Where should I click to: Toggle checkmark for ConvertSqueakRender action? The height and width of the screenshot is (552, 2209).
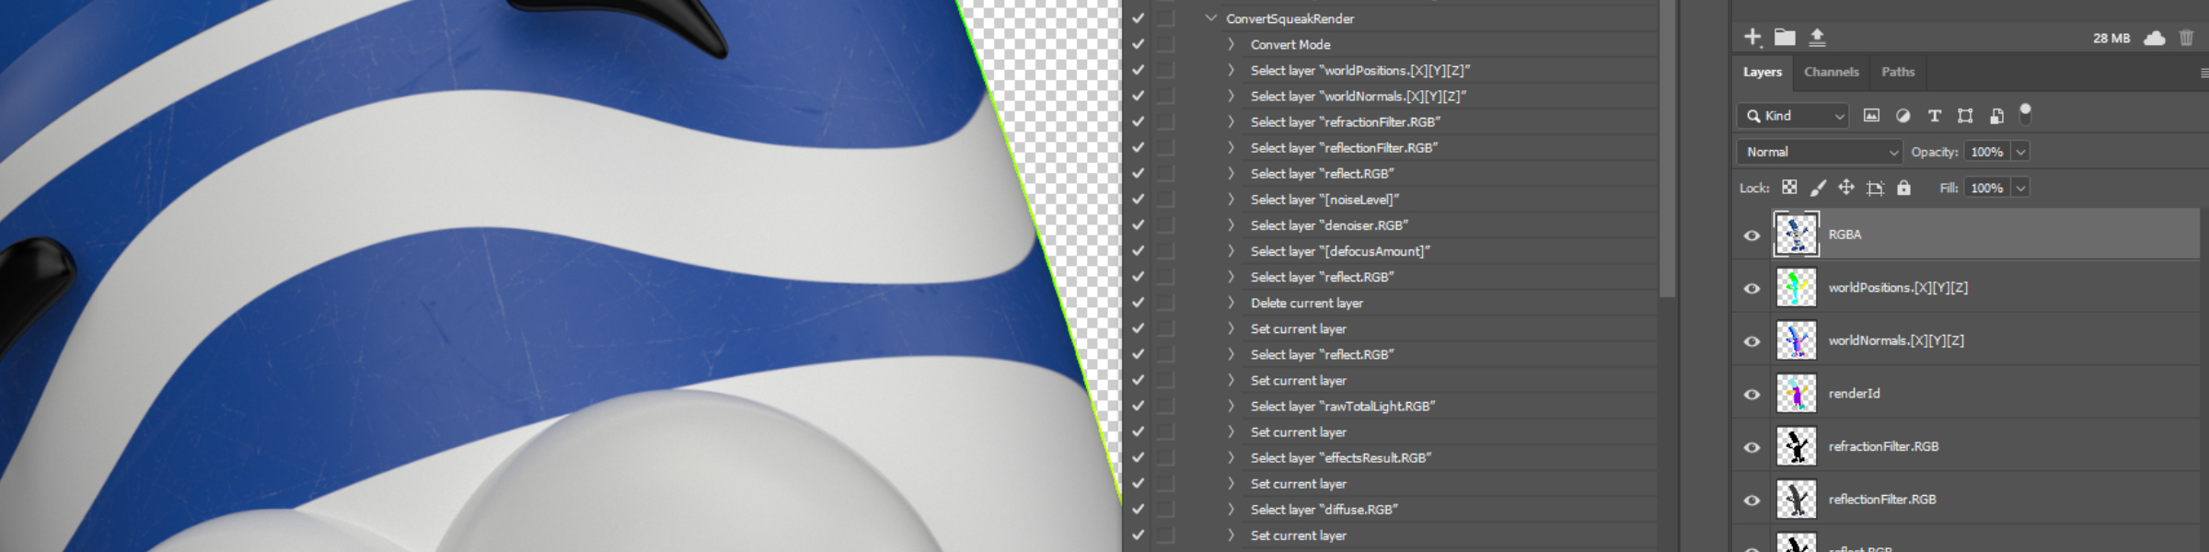click(x=1139, y=18)
